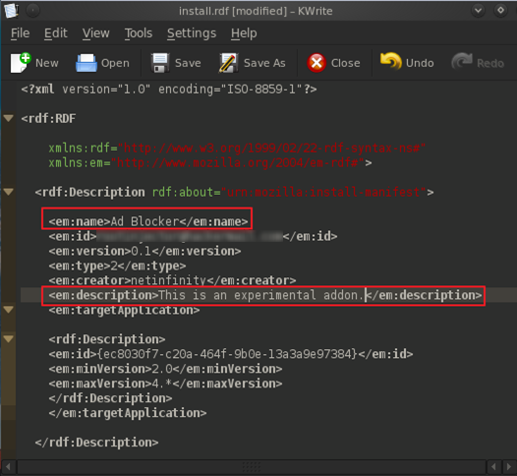The height and width of the screenshot is (476, 517).
Task: Click the Save As button label
Action: tap(264, 63)
